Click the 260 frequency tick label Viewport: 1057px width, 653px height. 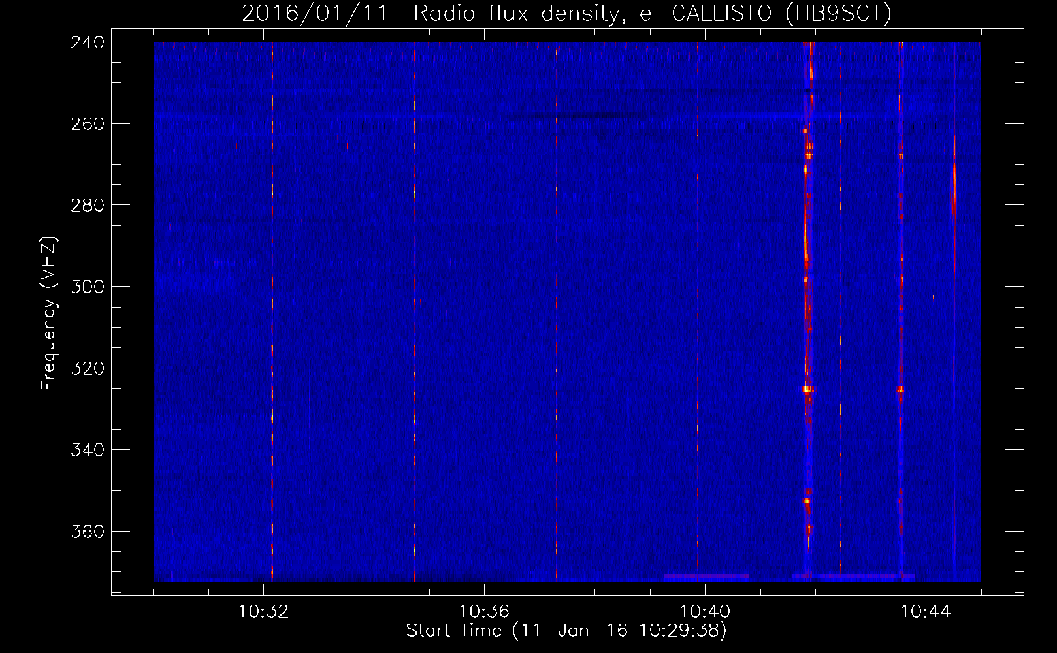point(88,123)
